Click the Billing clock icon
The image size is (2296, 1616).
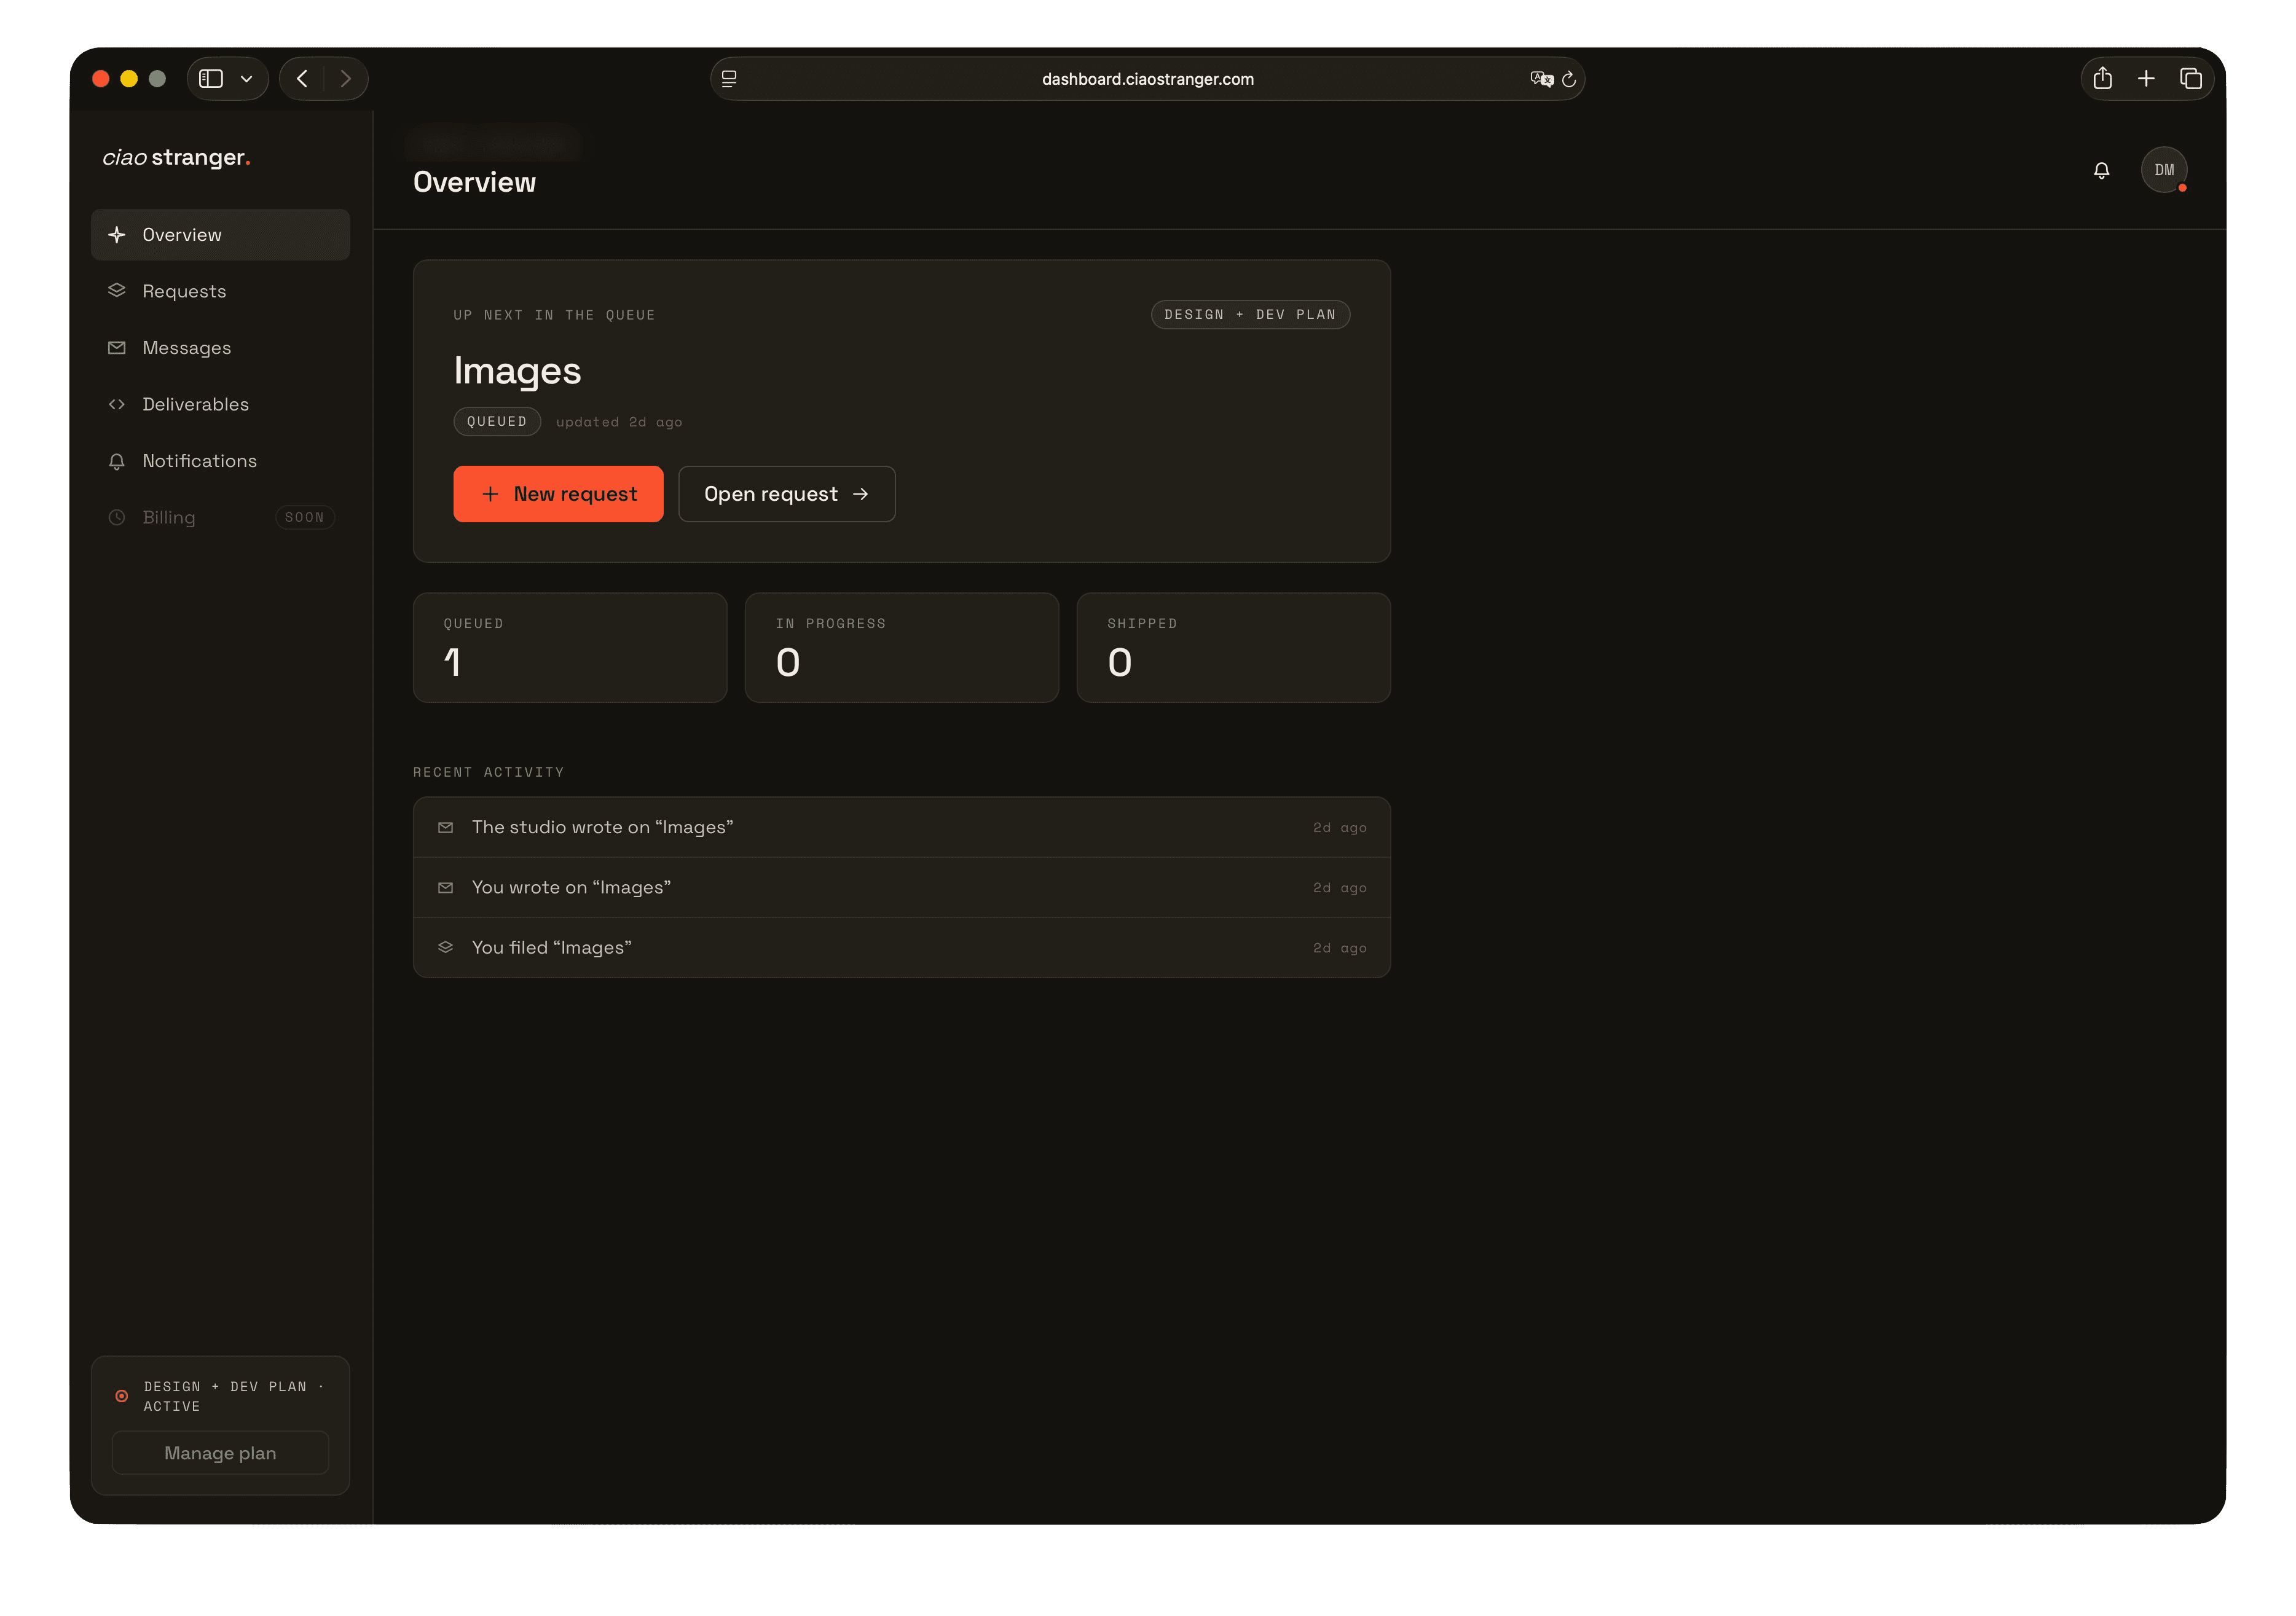(117, 517)
